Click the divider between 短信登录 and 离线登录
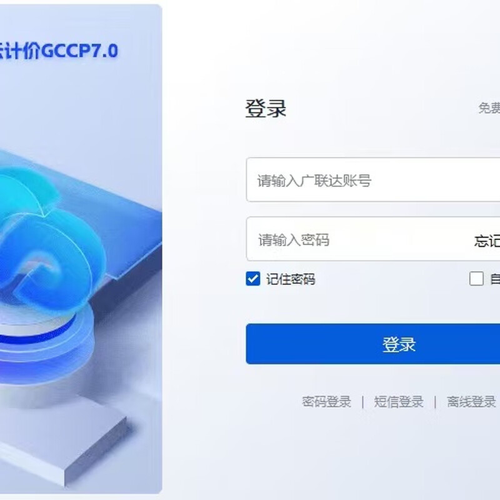Screen dimensions: 500x500 tap(435, 402)
